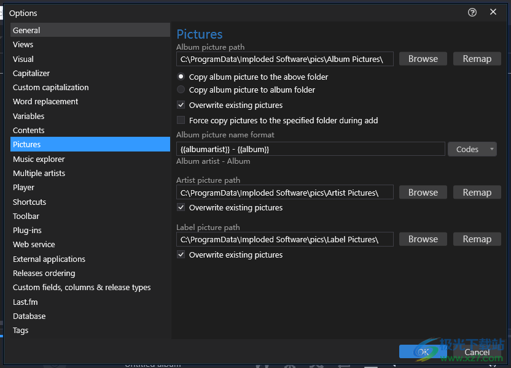Screen dimensions: 511x368
Task: Switch to the Music explorer section
Action: 39,159
